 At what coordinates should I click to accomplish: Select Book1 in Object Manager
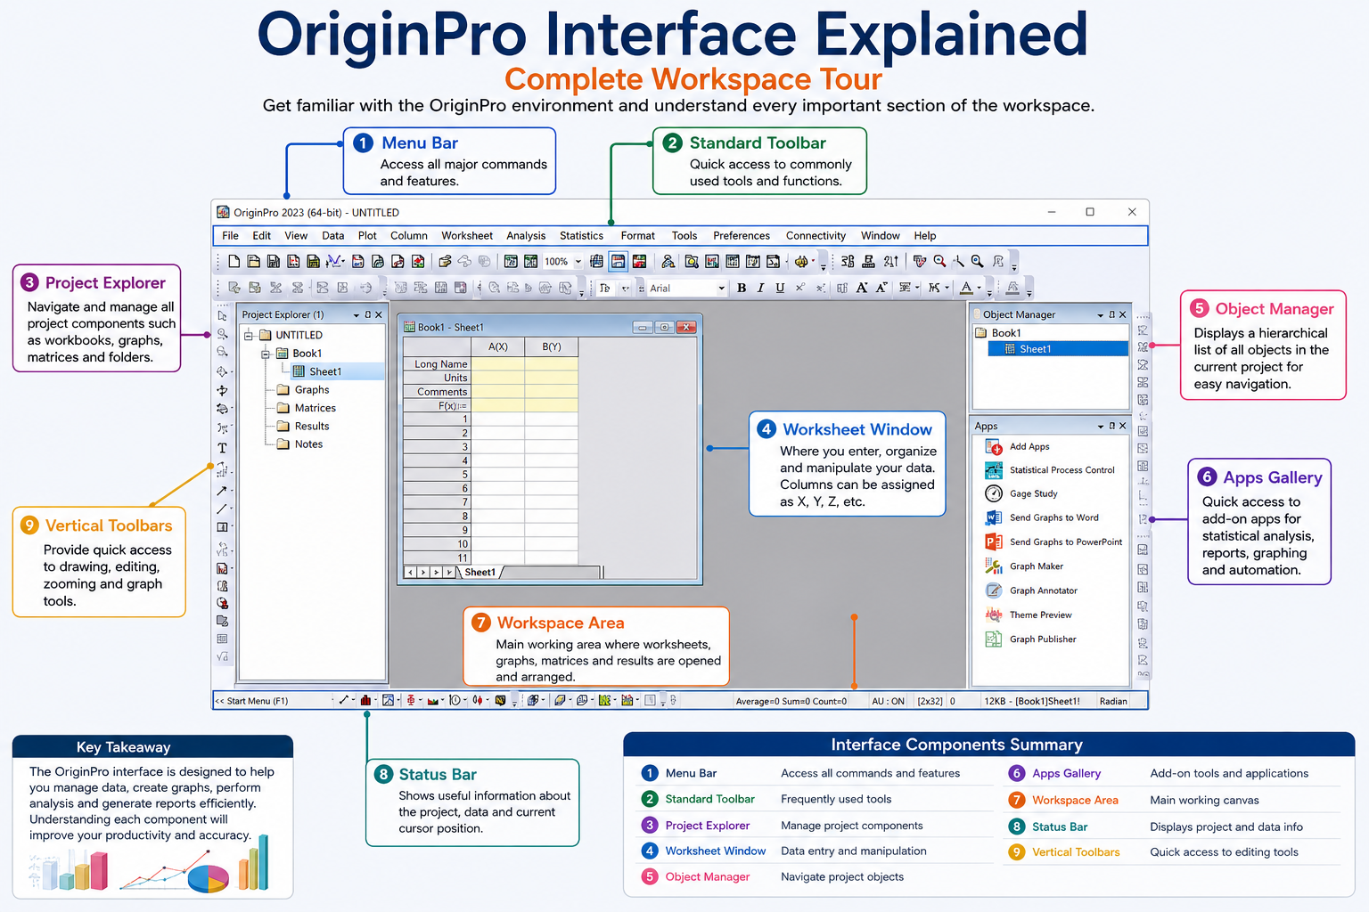coord(999,333)
